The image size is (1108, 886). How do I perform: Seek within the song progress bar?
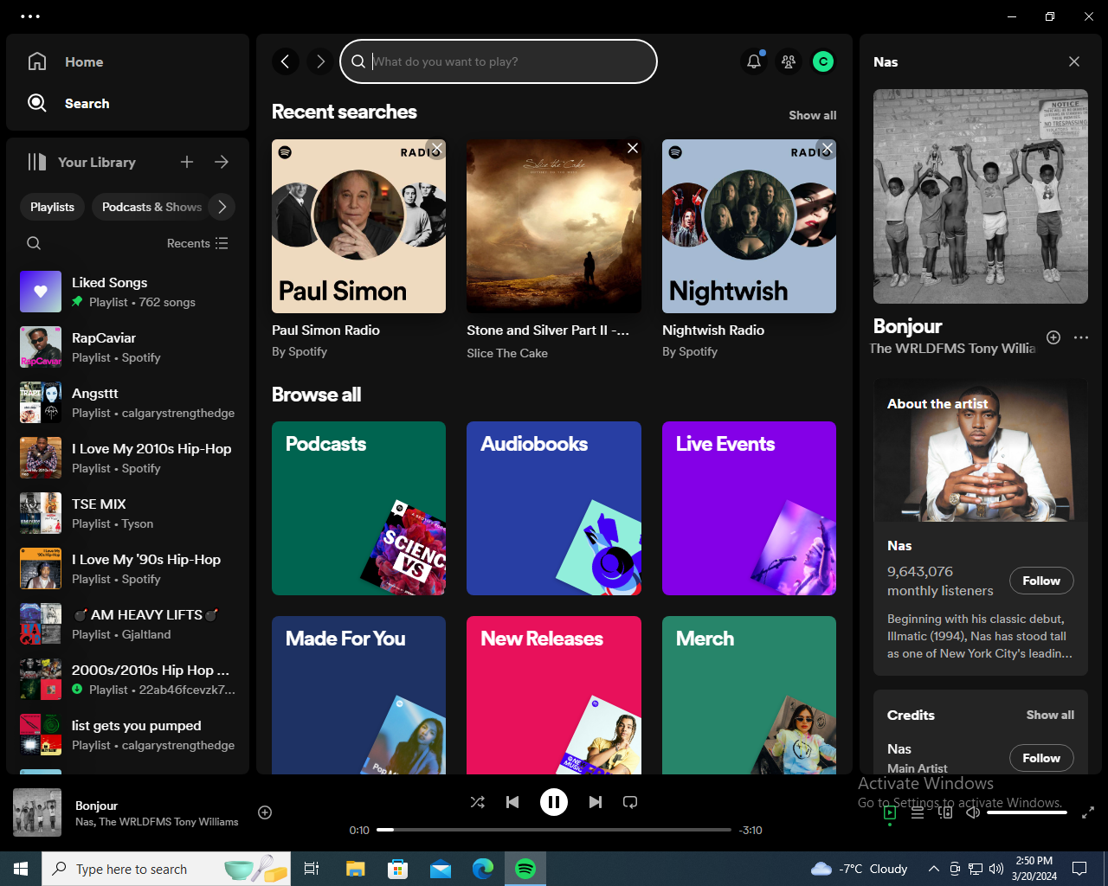tap(554, 830)
